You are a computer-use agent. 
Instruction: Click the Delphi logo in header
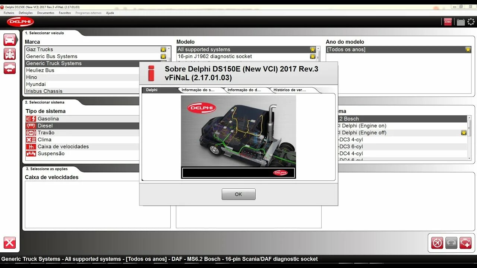tap(20, 22)
